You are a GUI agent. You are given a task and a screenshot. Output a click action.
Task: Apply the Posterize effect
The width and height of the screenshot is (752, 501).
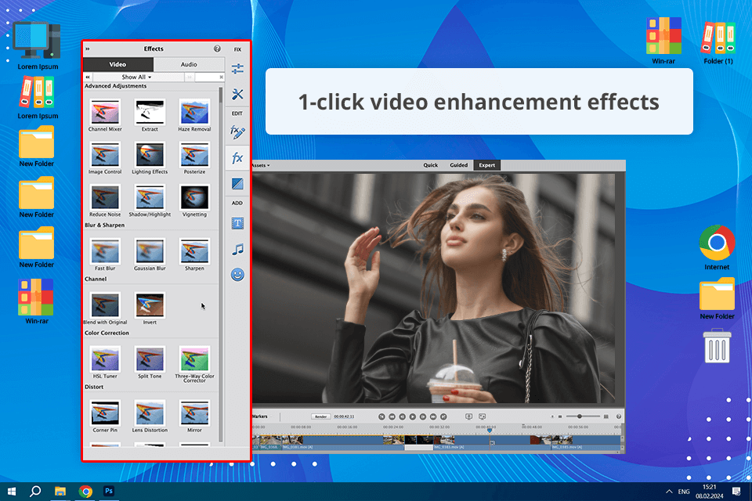pyautogui.click(x=194, y=157)
